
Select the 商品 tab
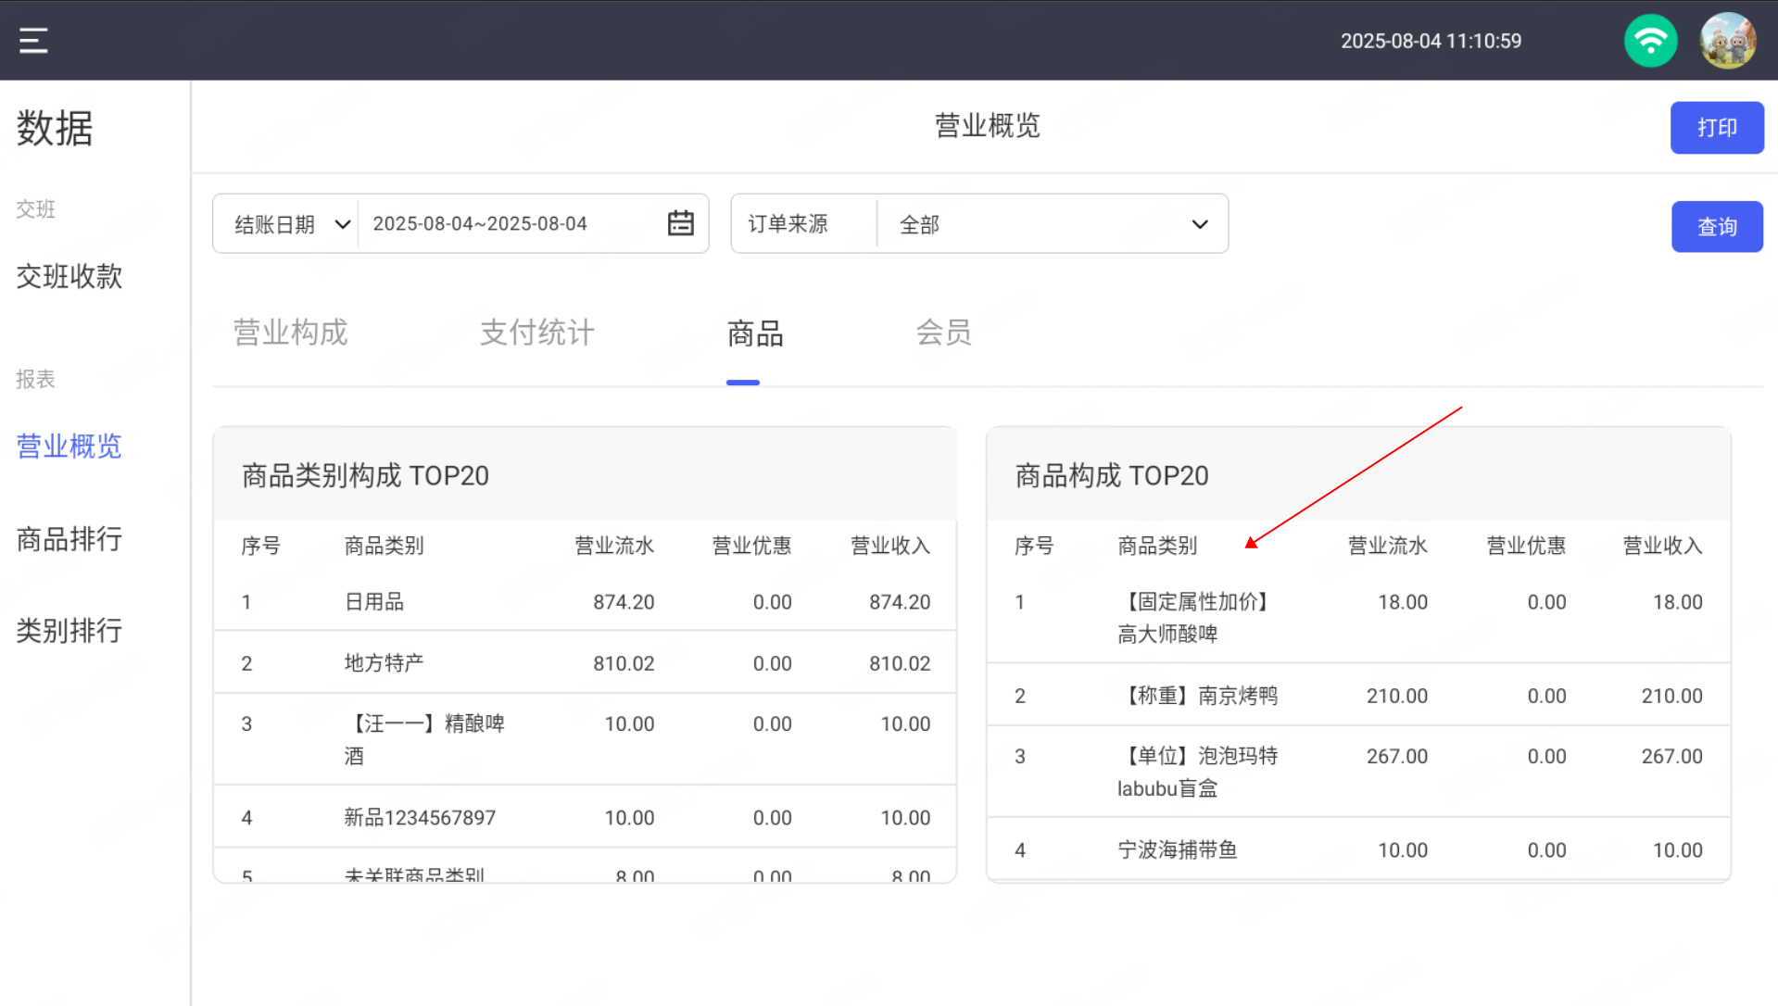pos(755,333)
